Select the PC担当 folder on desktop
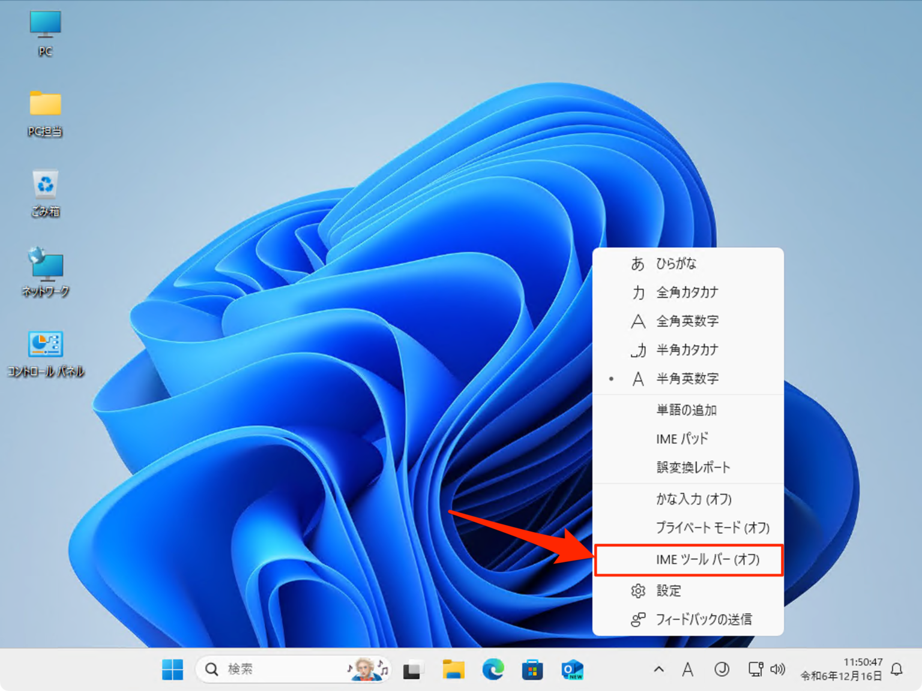Viewport: 922px width, 691px height. click(x=45, y=114)
